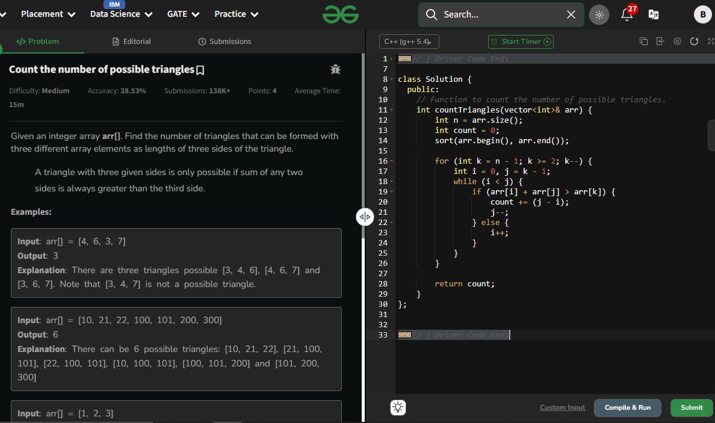
Task: Open the Data Science dropdown menu
Action: 122,14
